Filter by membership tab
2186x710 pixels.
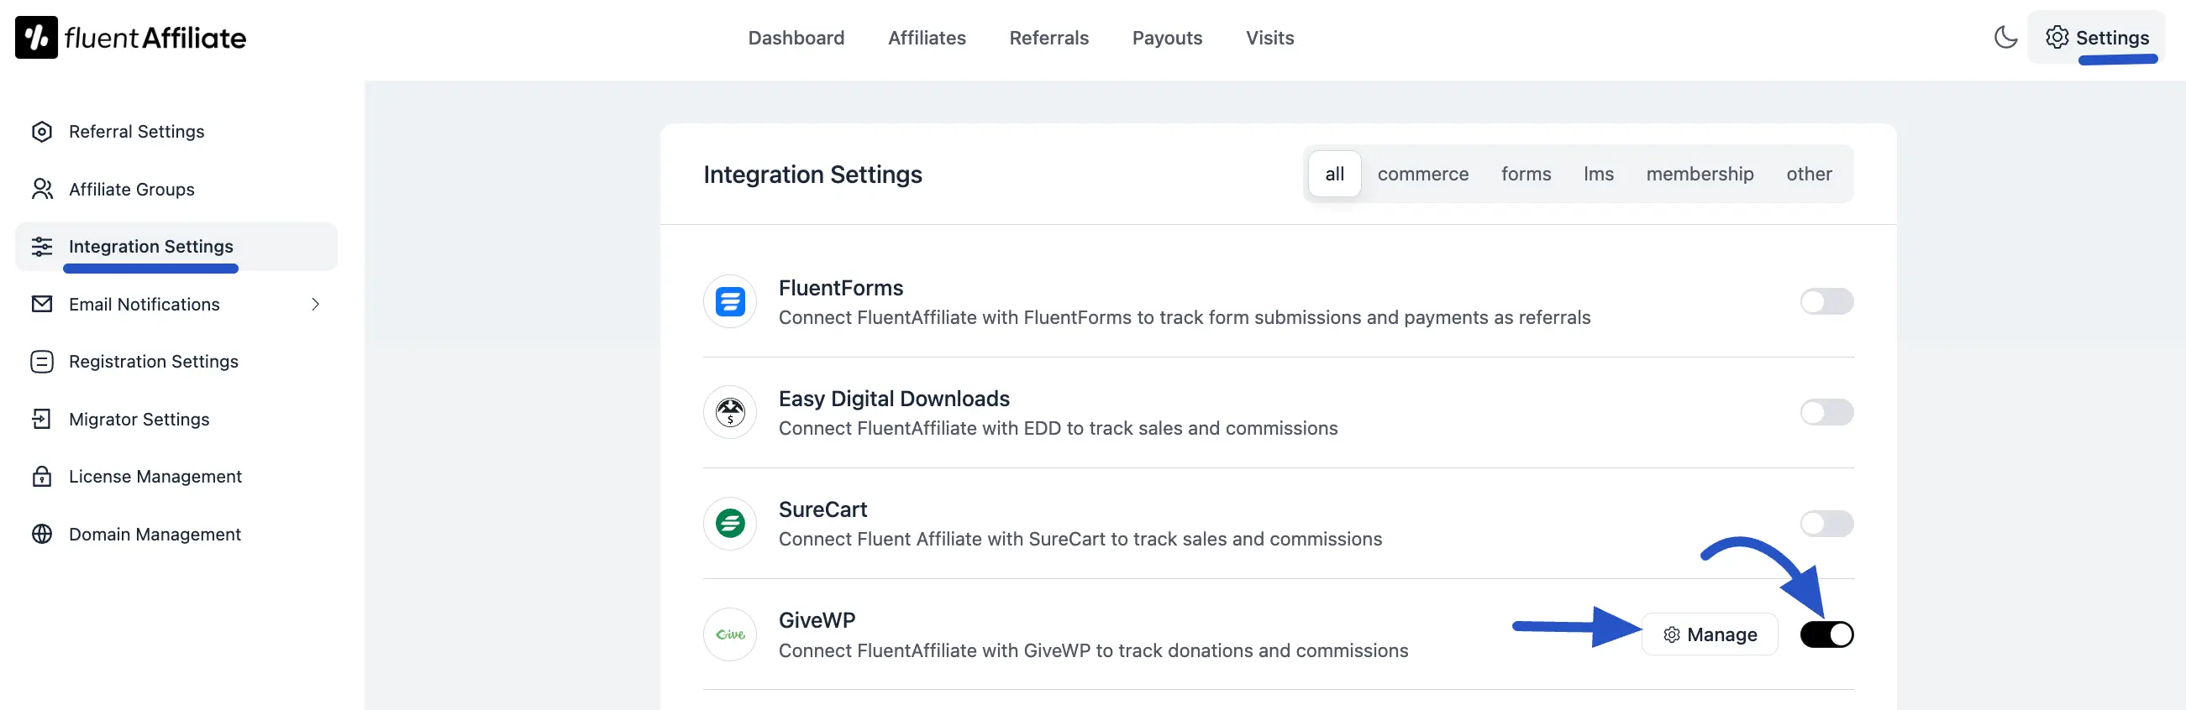coord(1700,174)
